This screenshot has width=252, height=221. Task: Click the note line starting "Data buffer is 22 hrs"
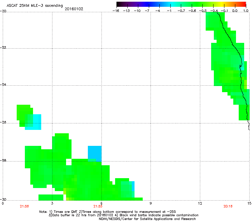pos(123,215)
